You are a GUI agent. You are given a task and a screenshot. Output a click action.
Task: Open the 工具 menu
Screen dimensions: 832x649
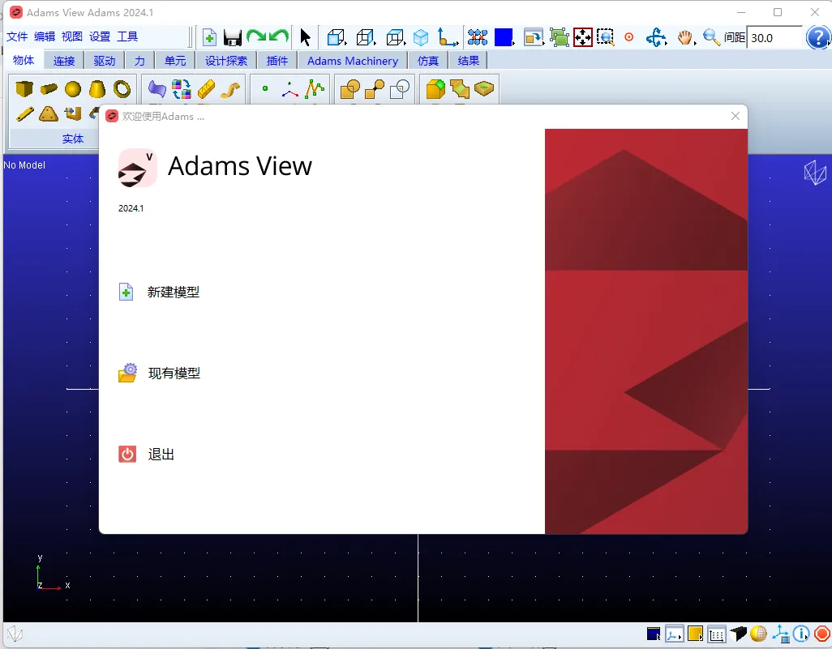tap(127, 36)
